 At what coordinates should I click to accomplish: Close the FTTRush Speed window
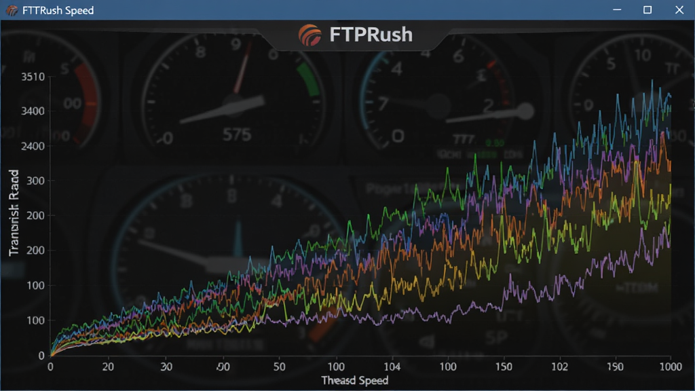(x=679, y=10)
